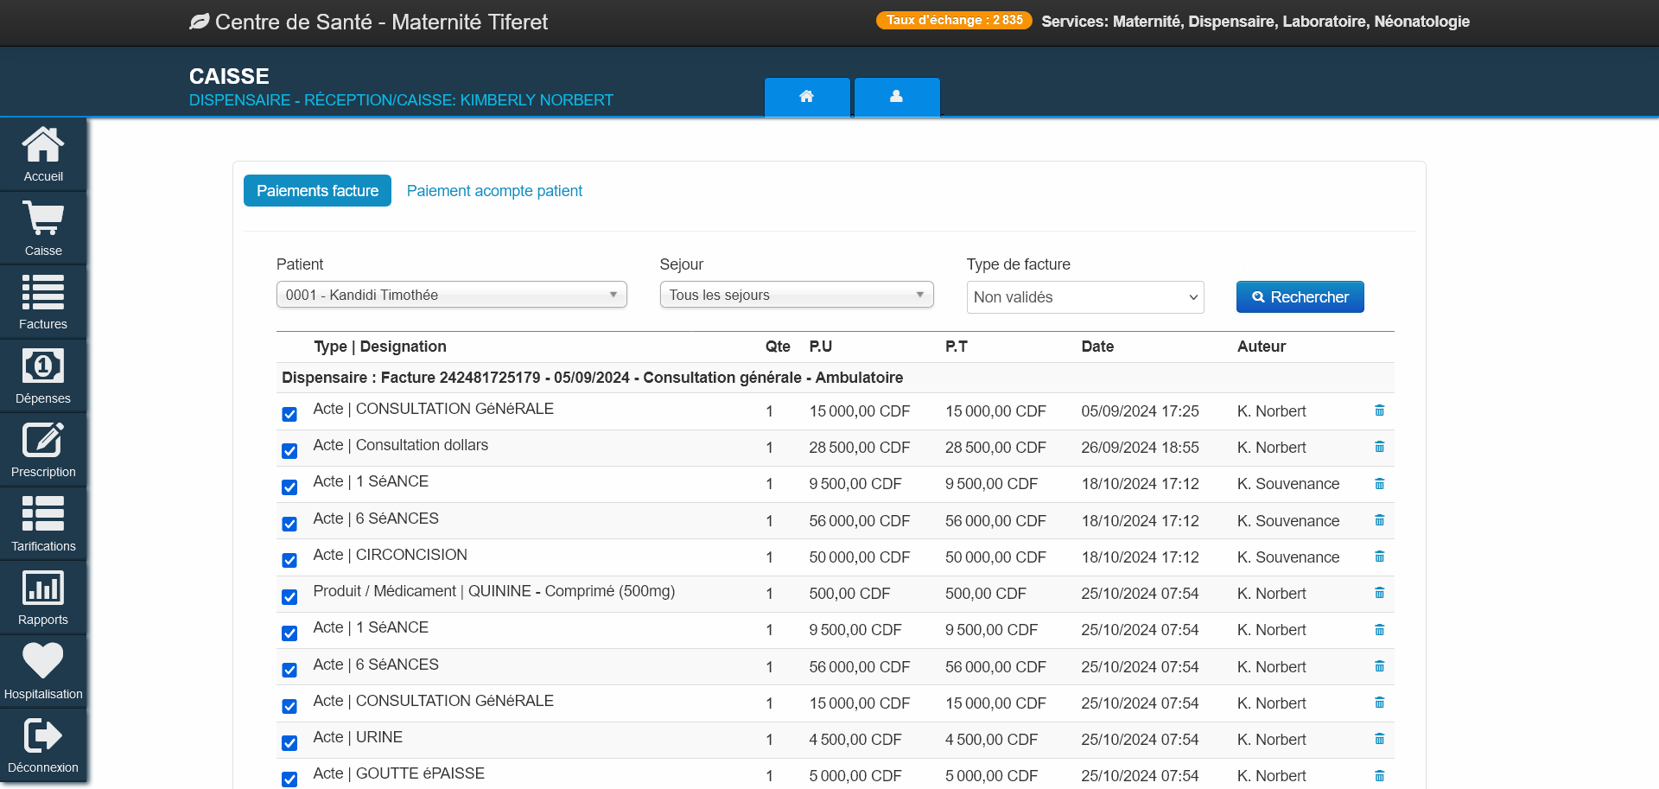Delete the GOUTTE éPAISSE row
The image size is (1659, 789).
1379,776
